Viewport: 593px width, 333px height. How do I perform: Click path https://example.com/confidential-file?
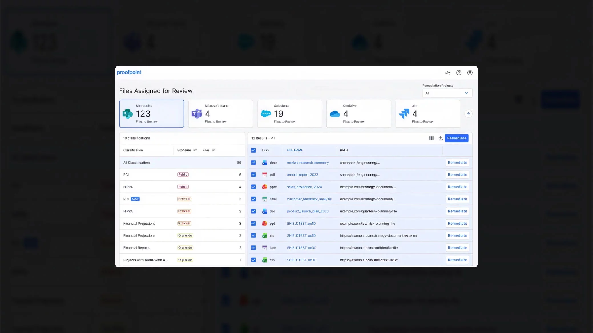[369, 248]
